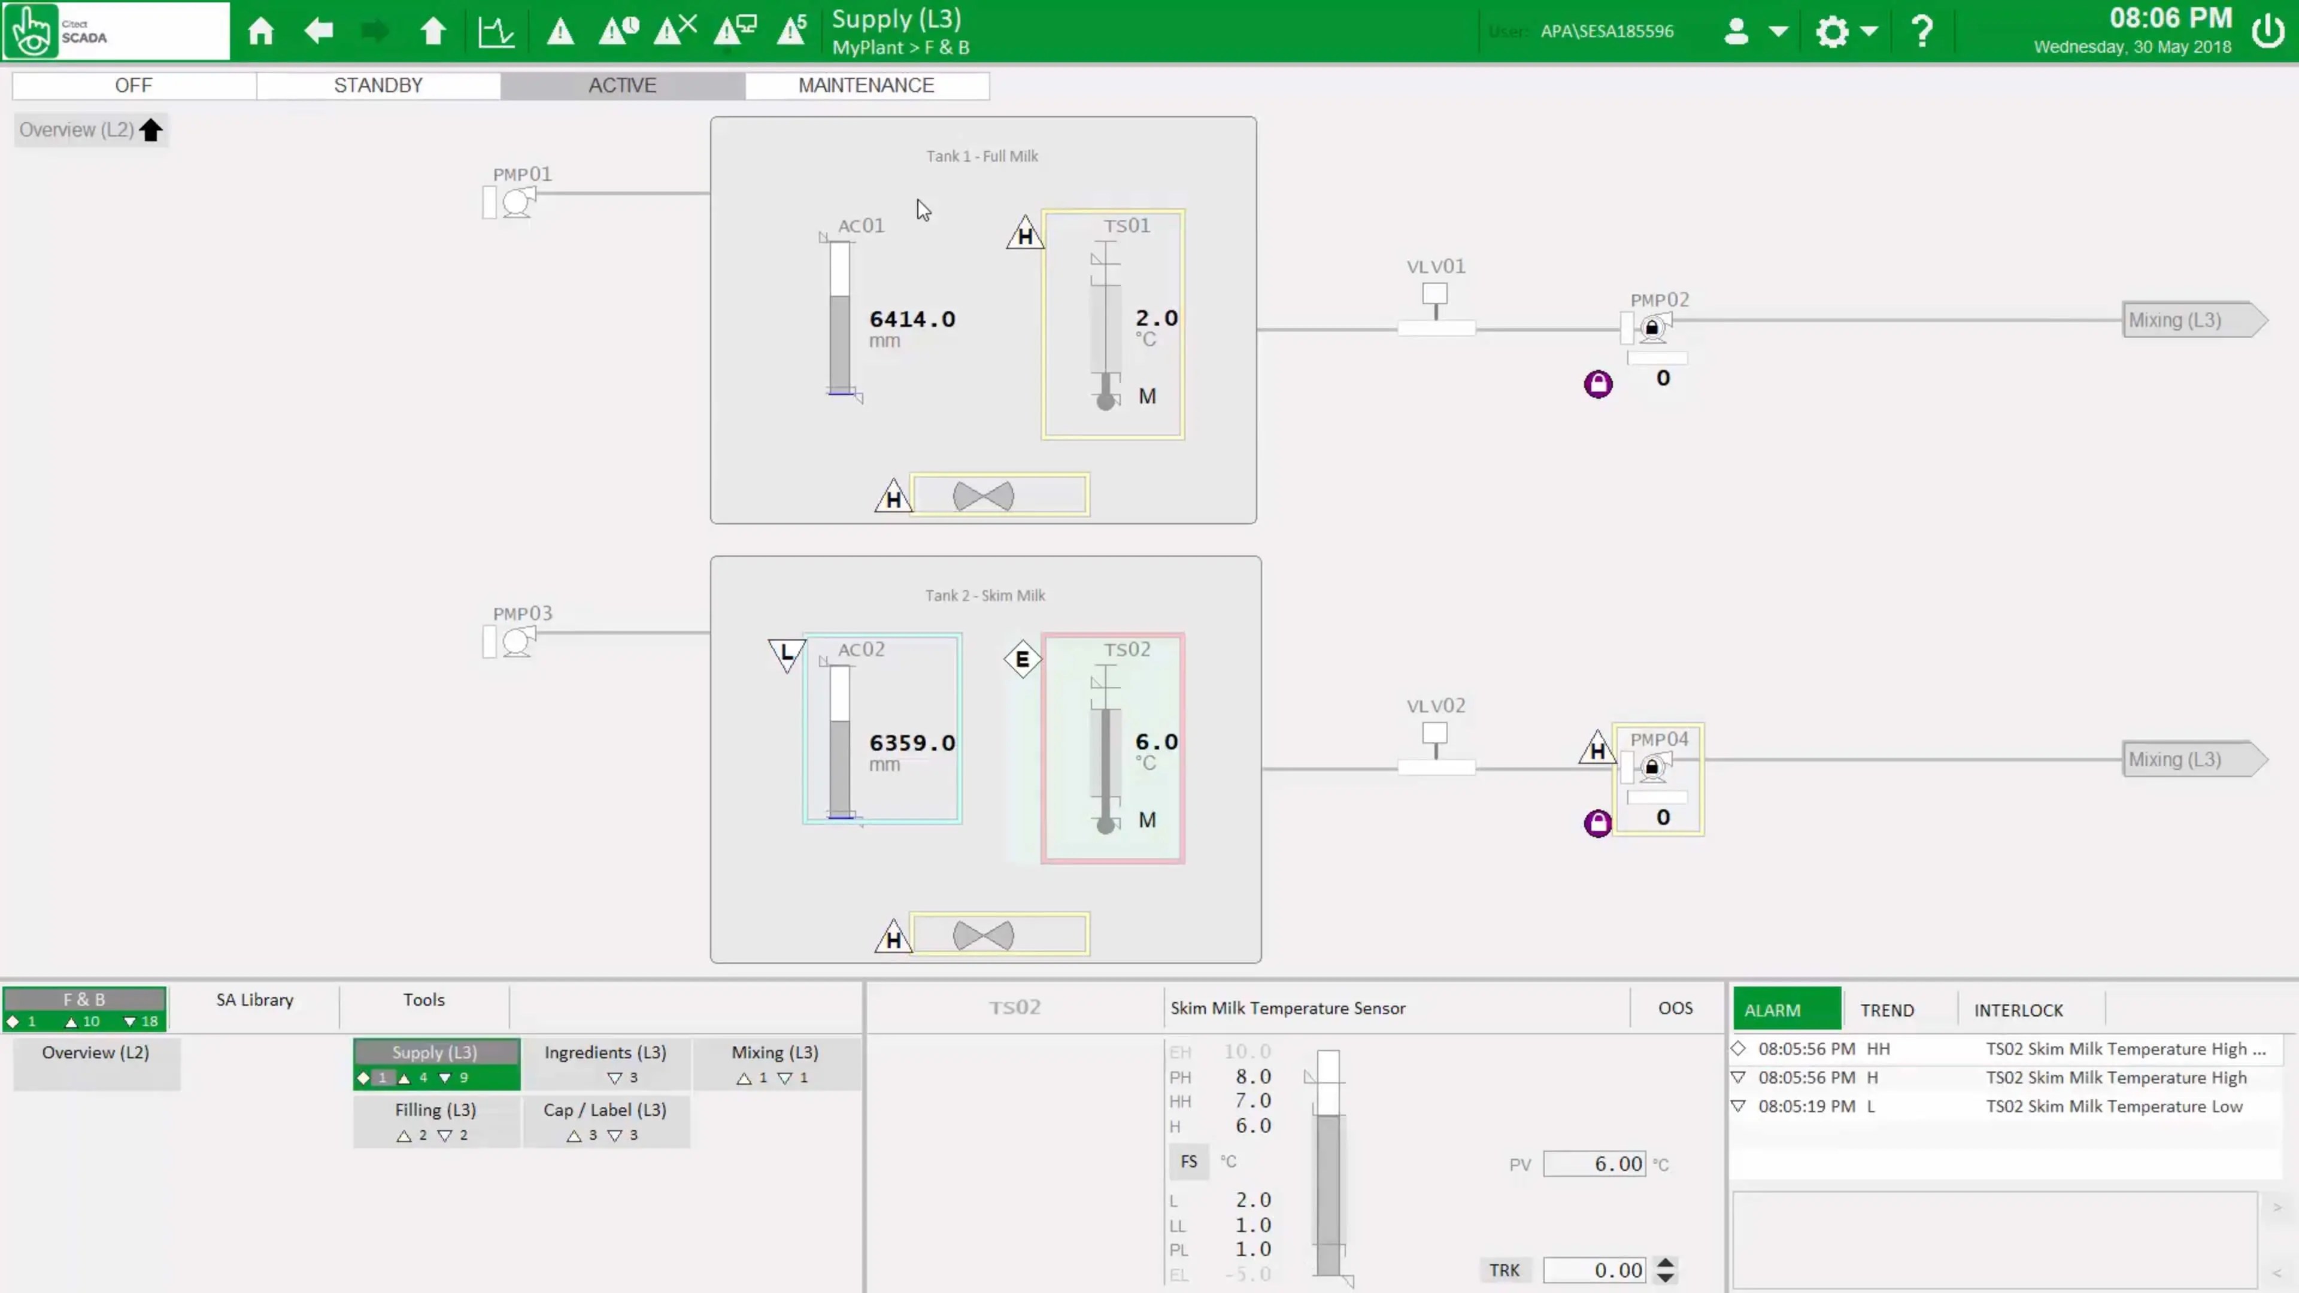Click the back navigation arrow
2299x1293 pixels.
coord(319,31)
